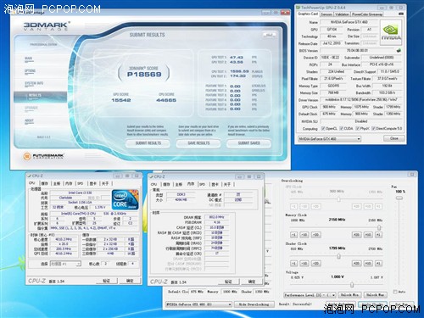The image size is (424, 318).
Task: Click the SUBMIT RESULTS button
Action: 148,143
